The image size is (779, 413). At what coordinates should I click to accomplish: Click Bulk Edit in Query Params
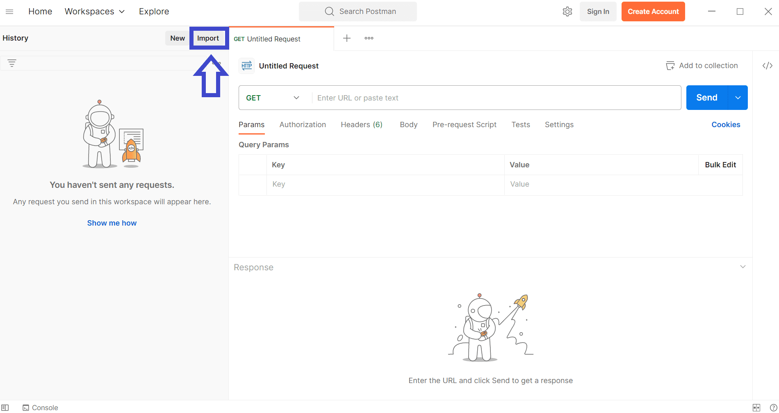[x=720, y=165]
